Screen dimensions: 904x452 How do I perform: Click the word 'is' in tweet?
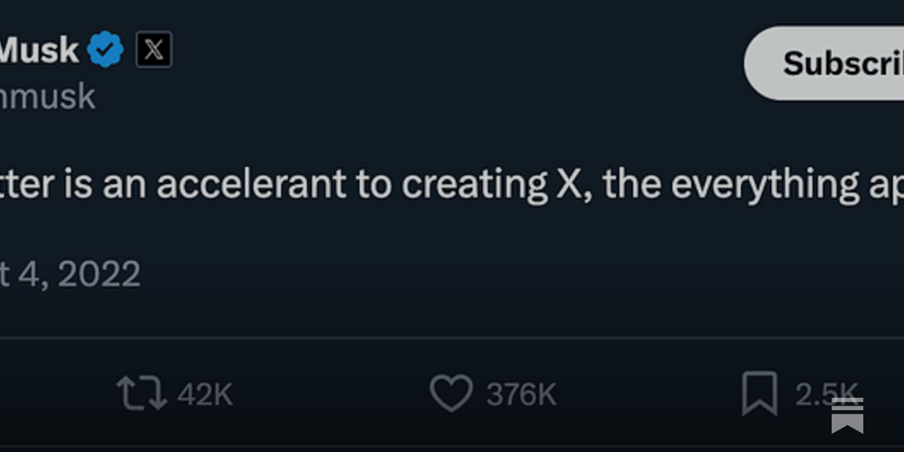coord(77,184)
